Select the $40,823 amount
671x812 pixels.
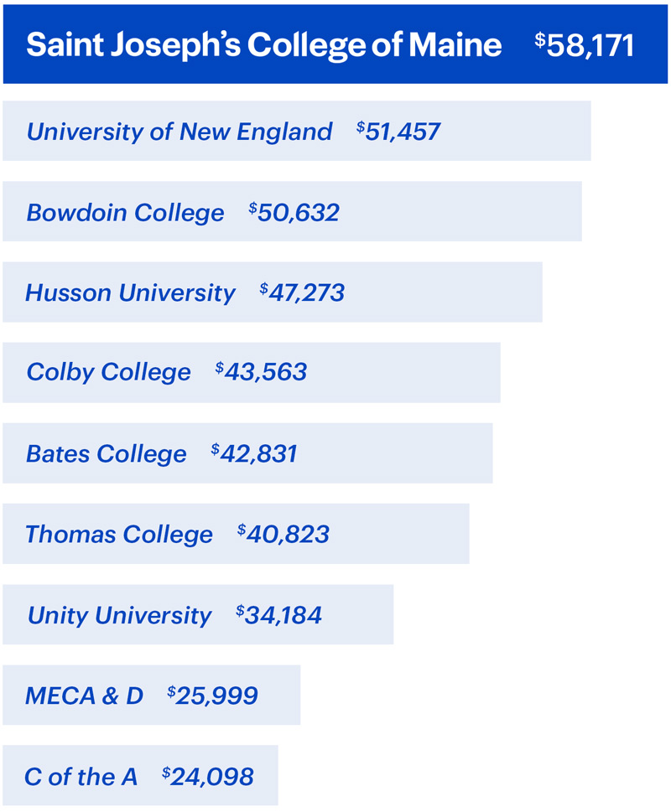pyautogui.click(x=283, y=534)
